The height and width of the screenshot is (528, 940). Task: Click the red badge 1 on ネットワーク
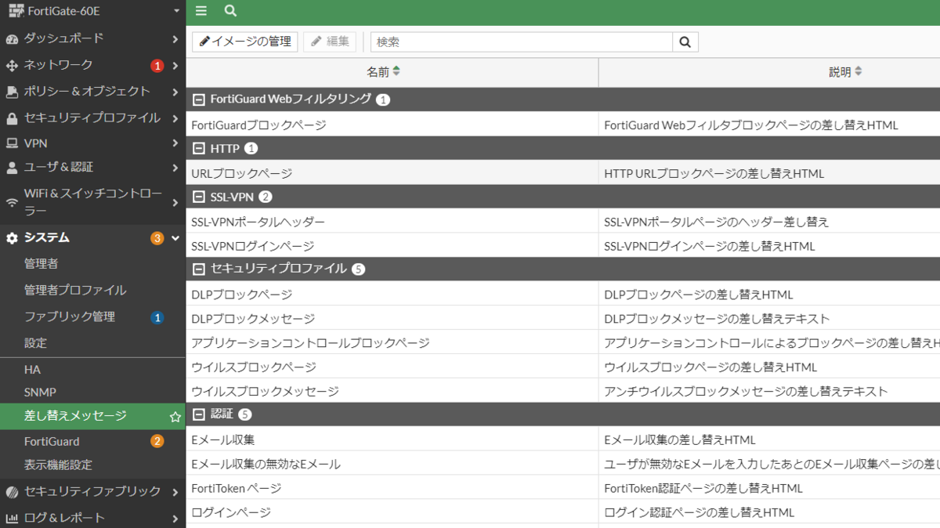tap(157, 66)
